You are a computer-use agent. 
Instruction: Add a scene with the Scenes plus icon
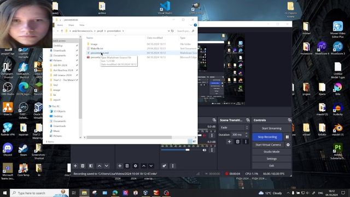coord(75,166)
